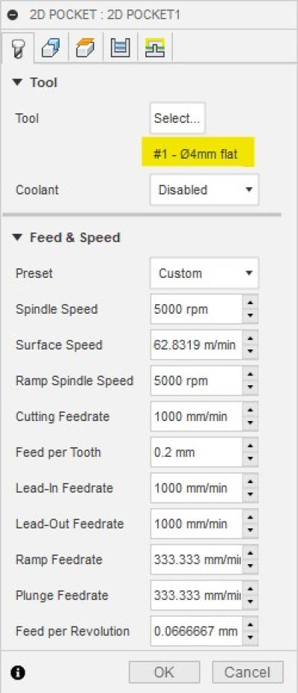Open the Tool tab icon

[x=16, y=48]
